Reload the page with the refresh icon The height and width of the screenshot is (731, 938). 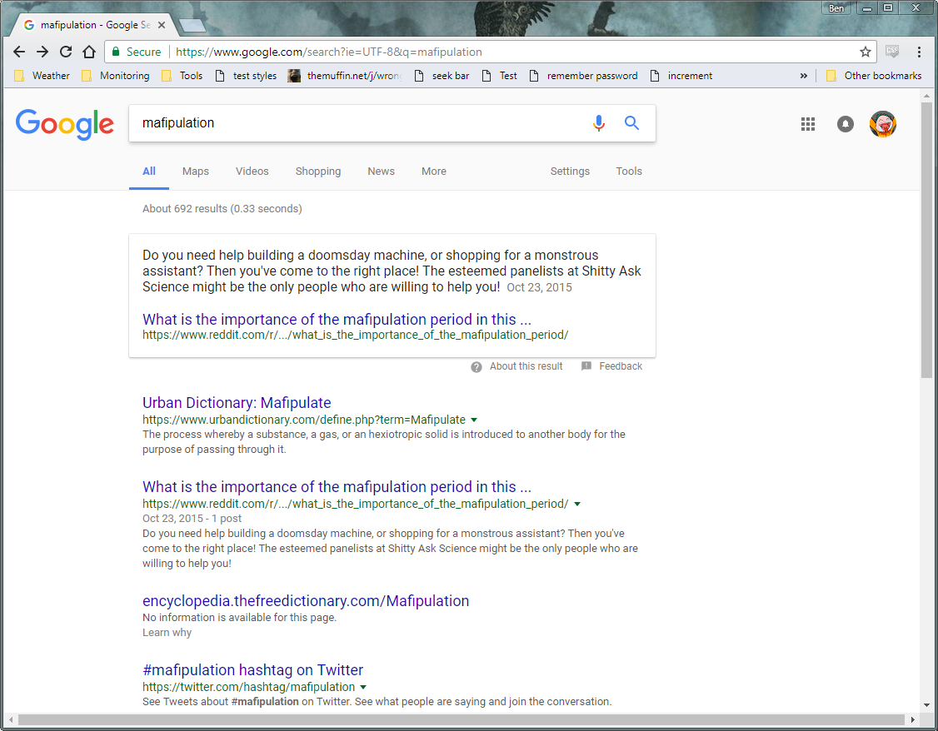click(66, 52)
